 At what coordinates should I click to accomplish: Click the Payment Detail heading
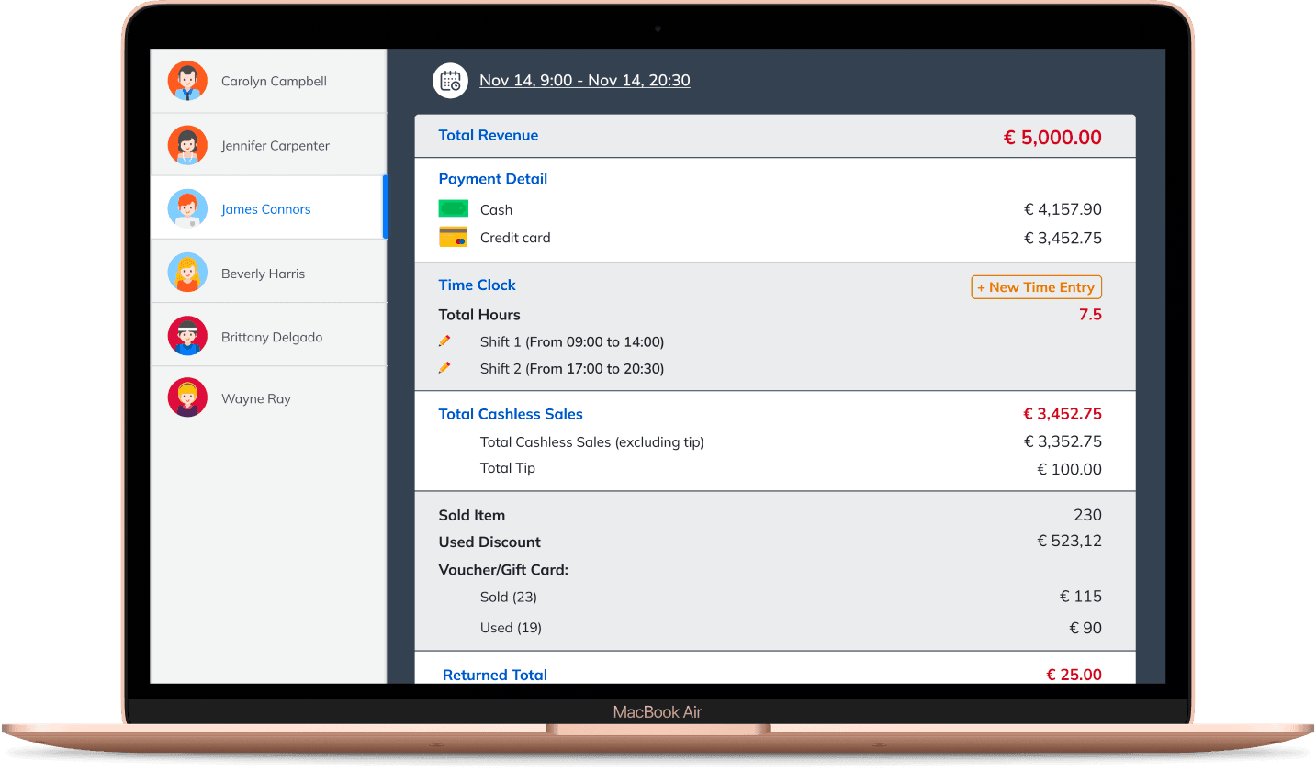(x=493, y=178)
